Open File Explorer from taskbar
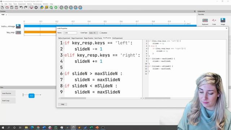231x130 pixels. click(x=26, y=127)
